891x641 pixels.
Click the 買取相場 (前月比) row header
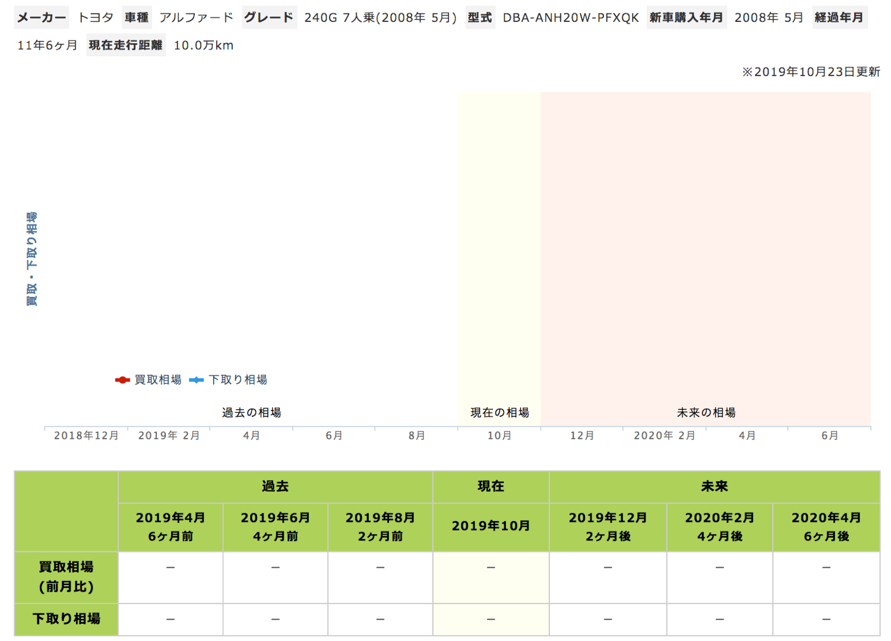[66, 577]
